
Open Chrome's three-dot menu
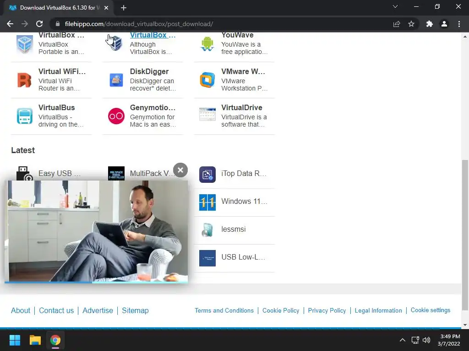(459, 24)
